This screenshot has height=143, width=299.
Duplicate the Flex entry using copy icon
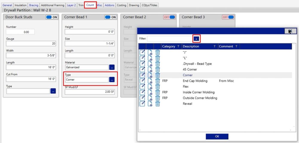(150, 87)
